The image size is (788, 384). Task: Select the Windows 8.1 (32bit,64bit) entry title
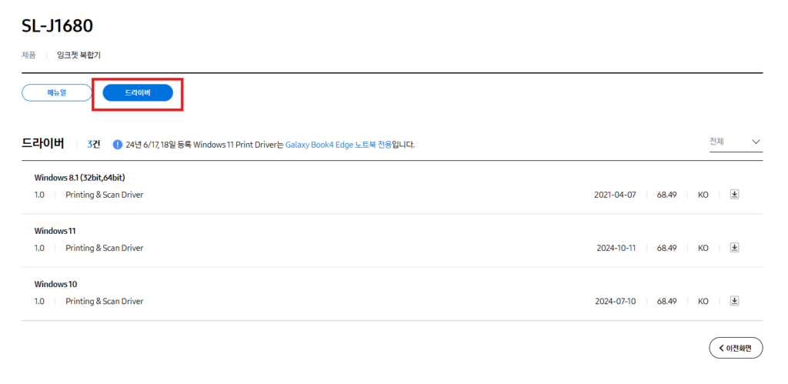tap(79, 178)
